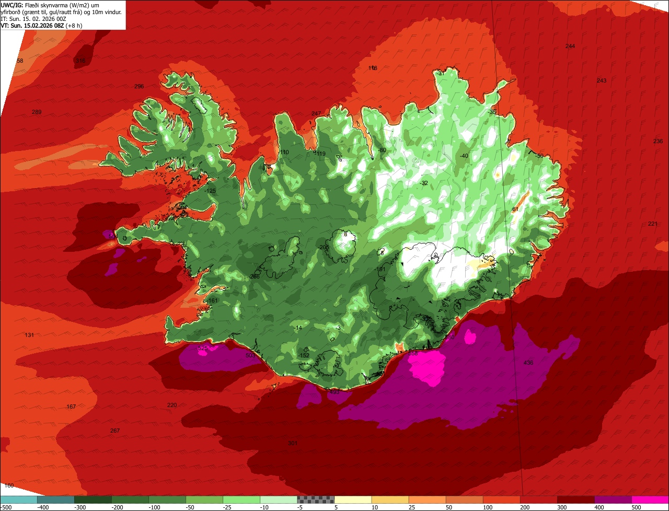The height and width of the screenshot is (511, 669).
Task: Click the map value 160
Action: 9,485
